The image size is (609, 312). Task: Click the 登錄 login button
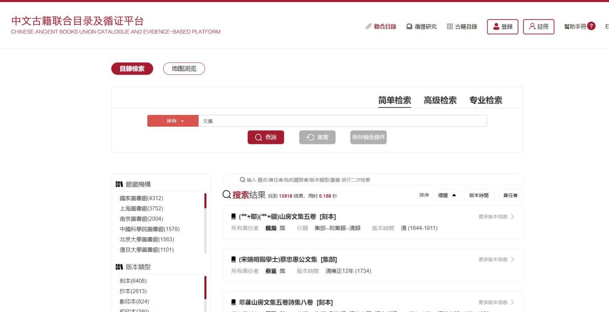pyautogui.click(x=502, y=26)
